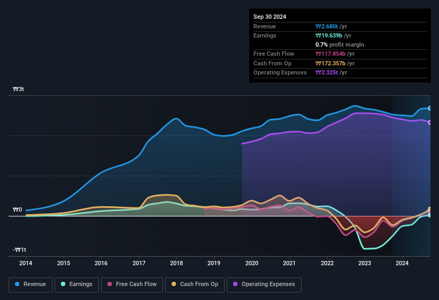Image resolution: width=439 pixels, height=300 pixels.
Task: Toggle the Earnings series in legend
Action: pyautogui.click(x=76, y=285)
